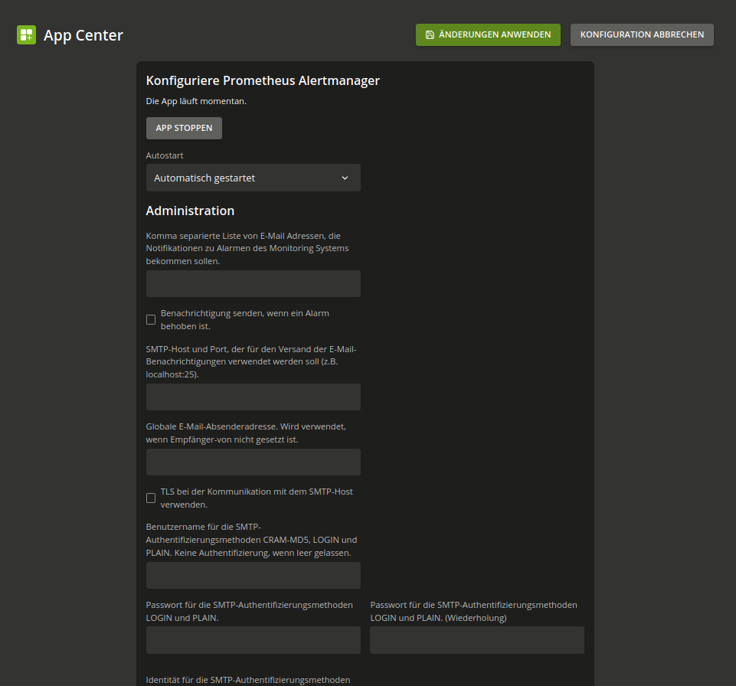This screenshot has width=736, height=686.
Task: Click the save icon in Änderungen anwenden
Action: [430, 34]
